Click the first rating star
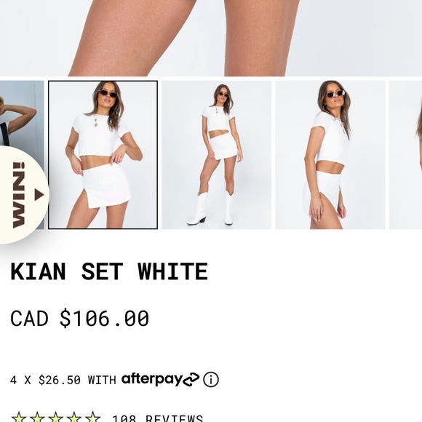 pyautogui.click(x=19, y=417)
